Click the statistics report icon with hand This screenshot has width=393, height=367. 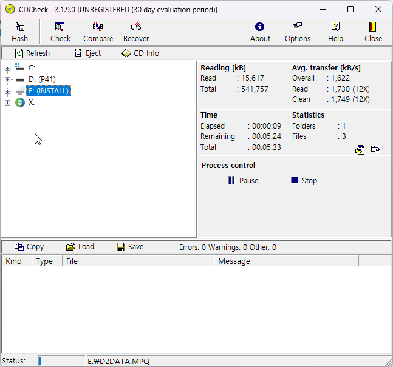point(360,149)
